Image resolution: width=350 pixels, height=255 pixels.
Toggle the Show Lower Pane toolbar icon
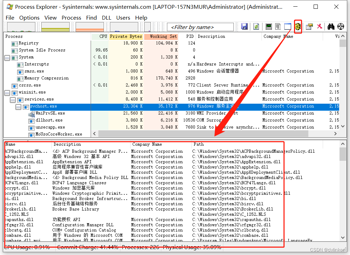click(x=287, y=27)
